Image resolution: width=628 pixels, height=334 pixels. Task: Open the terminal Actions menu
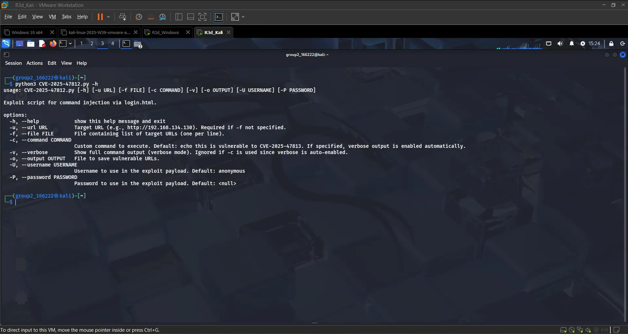click(35, 63)
